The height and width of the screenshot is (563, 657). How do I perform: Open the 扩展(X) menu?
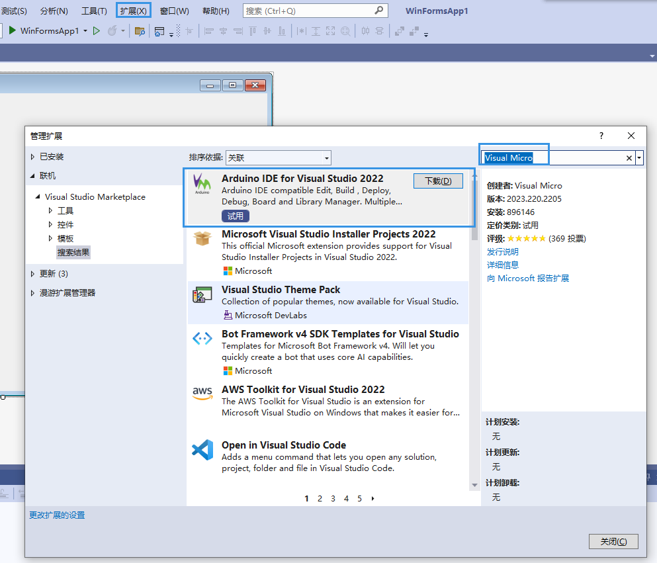(x=133, y=11)
